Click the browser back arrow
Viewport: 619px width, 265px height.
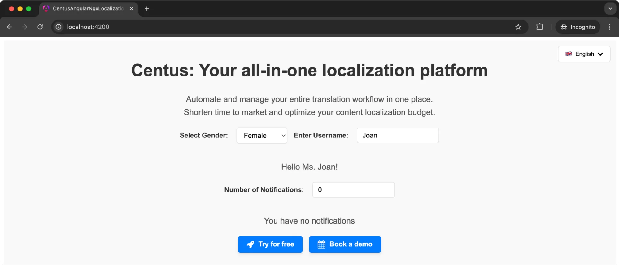(10, 27)
